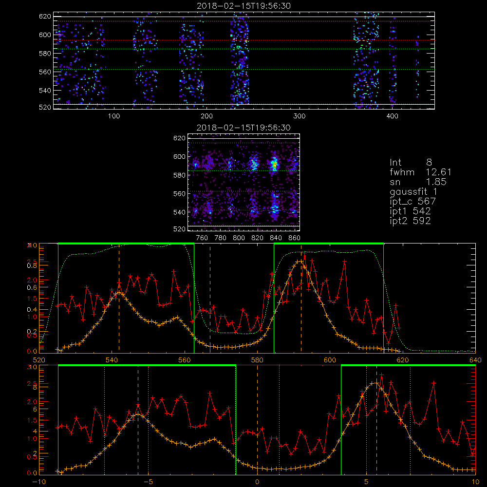Click x-axis tick label 640 on profile plot

475,360
